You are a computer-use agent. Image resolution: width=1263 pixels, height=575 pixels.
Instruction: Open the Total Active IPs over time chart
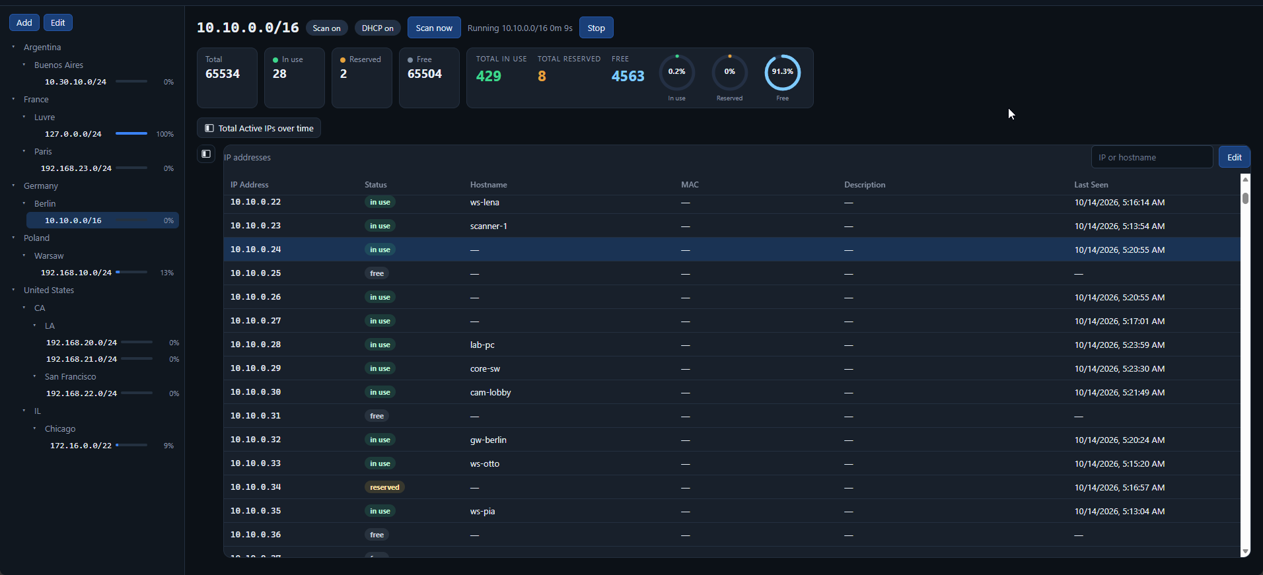(x=259, y=128)
